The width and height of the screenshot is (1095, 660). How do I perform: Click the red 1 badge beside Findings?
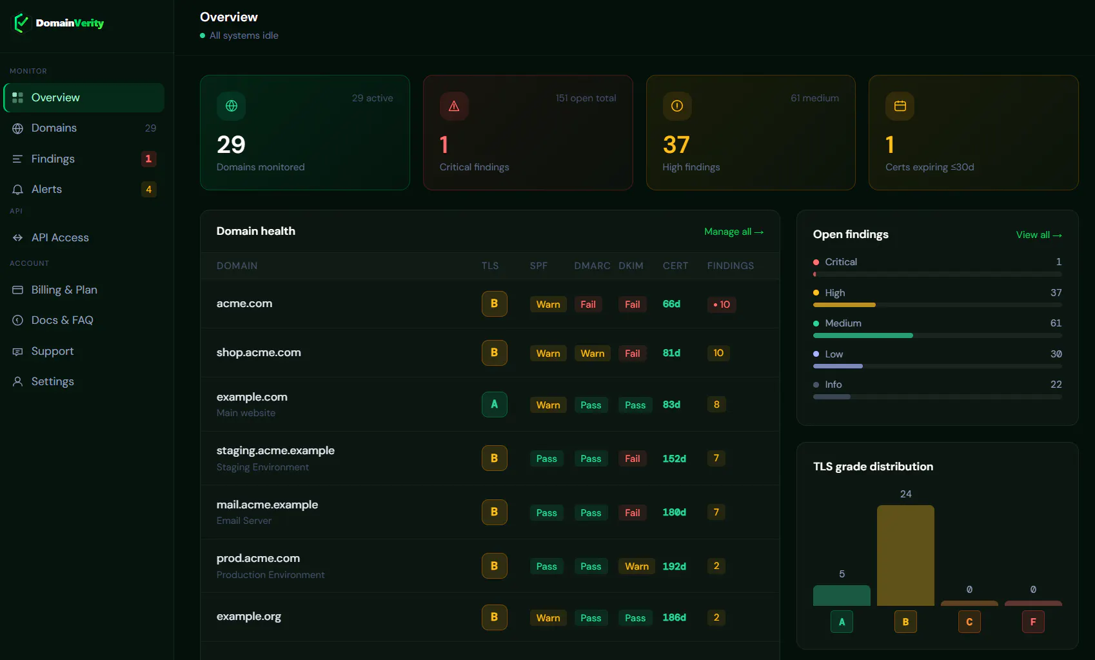(148, 159)
